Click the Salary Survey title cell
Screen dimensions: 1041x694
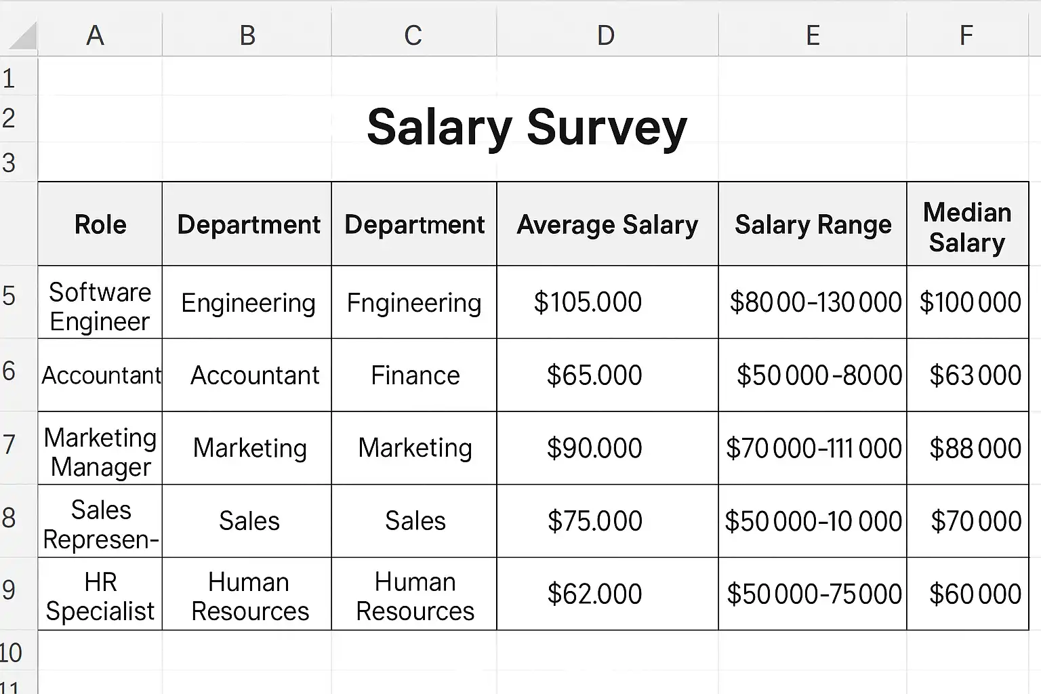(527, 127)
